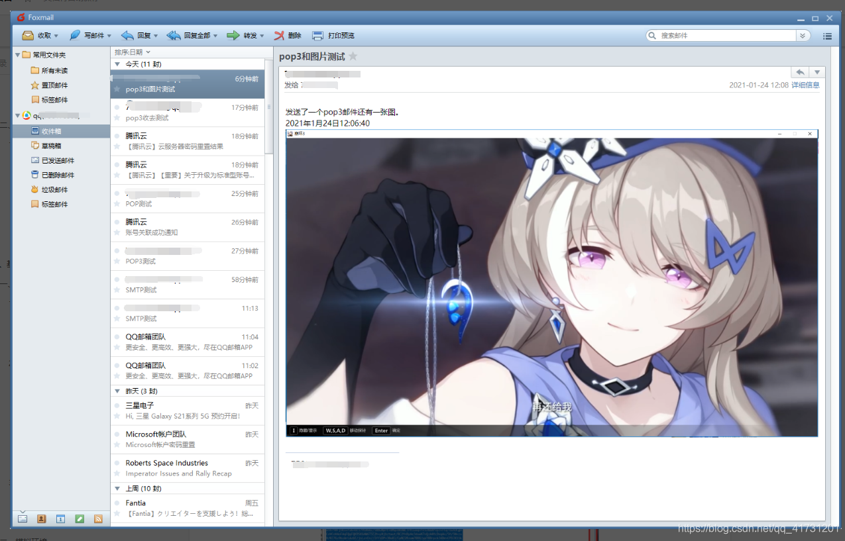
Task: Open the 写邮件 dropdown arrow
Action: [109, 36]
